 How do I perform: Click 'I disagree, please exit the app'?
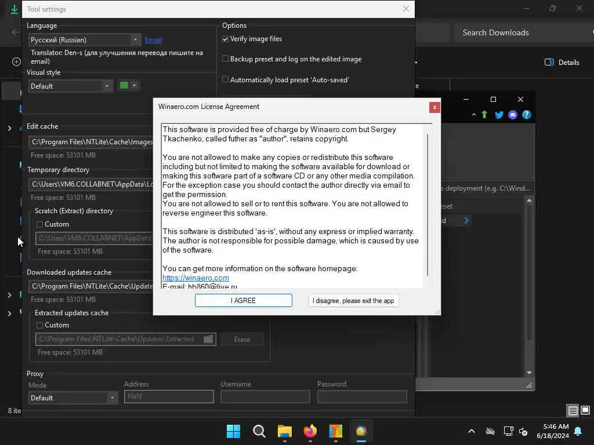pos(353,301)
